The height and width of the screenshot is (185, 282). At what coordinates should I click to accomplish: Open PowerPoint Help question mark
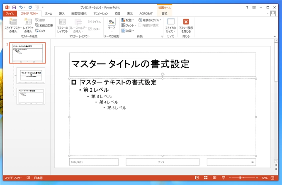coord(247,7)
